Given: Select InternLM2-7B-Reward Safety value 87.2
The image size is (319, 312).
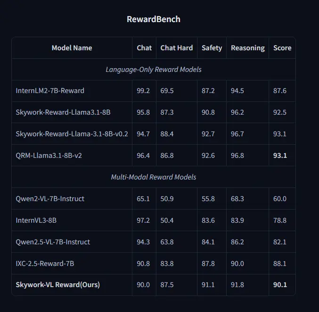Looking at the screenshot, I should (208, 91).
